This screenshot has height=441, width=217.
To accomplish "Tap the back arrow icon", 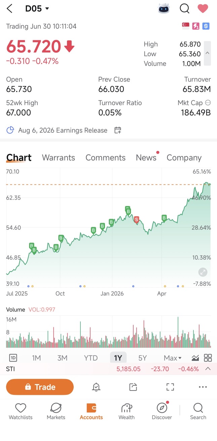I will 9,8.
